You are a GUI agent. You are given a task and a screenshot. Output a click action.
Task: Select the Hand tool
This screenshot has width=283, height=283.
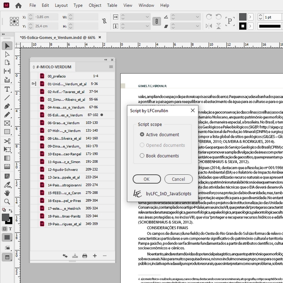coord(7,193)
